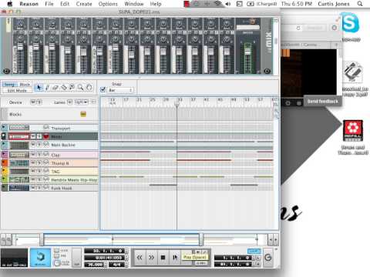Image resolution: width=370 pixels, height=277 pixels.
Task: Expand the TAC track
Action: (x=4, y=171)
